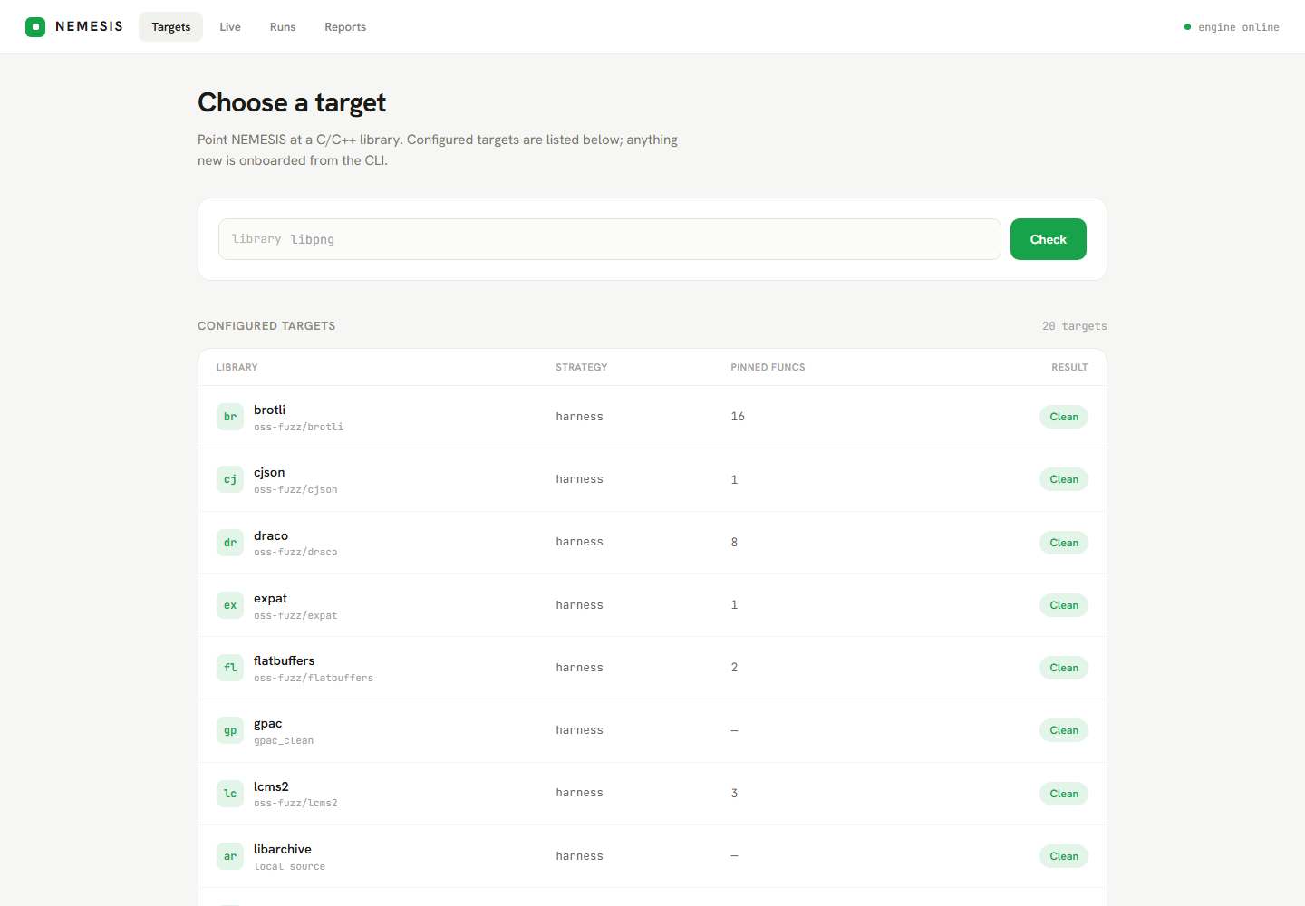The width and height of the screenshot is (1305, 906).
Task: Click the '20 targets' count label
Action: tap(1075, 326)
